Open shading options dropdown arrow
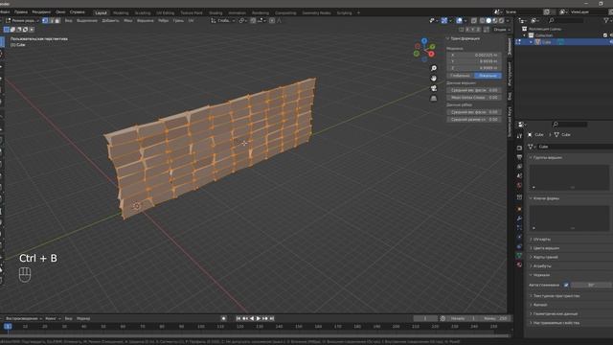613x345 pixels. 508,20
